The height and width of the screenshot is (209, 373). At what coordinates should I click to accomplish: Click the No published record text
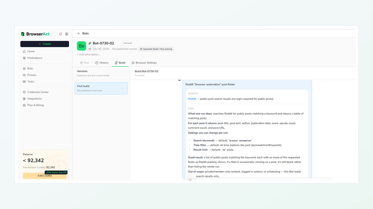(x=124, y=49)
